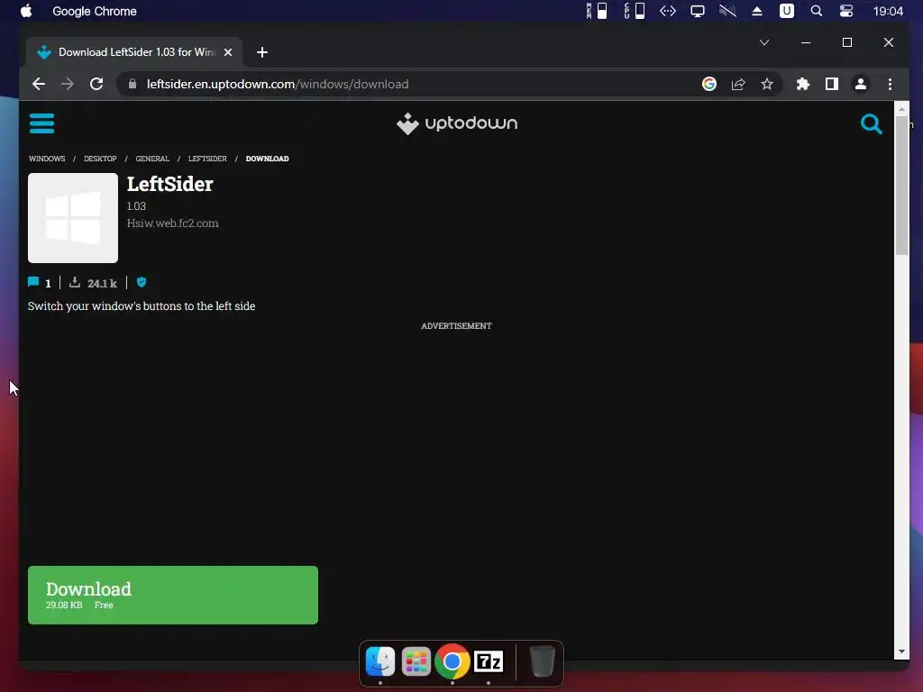The width and height of the screenshot is (923, 692).
Task: Click the 19:04 clock in the menu bar
Action: [x=888, y=11]
